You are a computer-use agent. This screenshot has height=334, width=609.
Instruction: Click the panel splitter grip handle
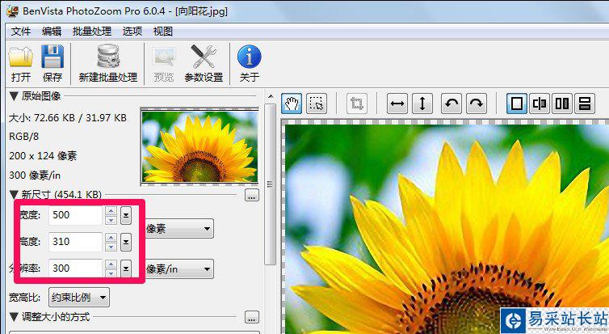click(270, 184)
